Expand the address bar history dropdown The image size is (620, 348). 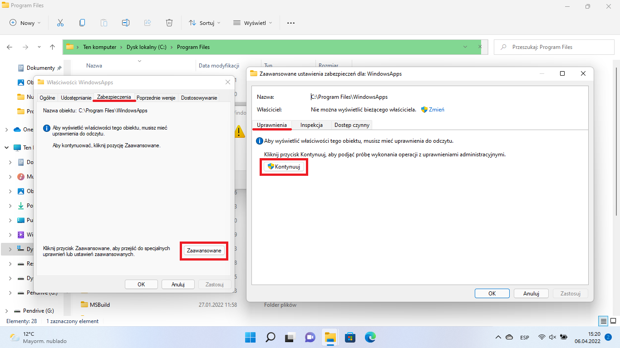coord(465,47)
